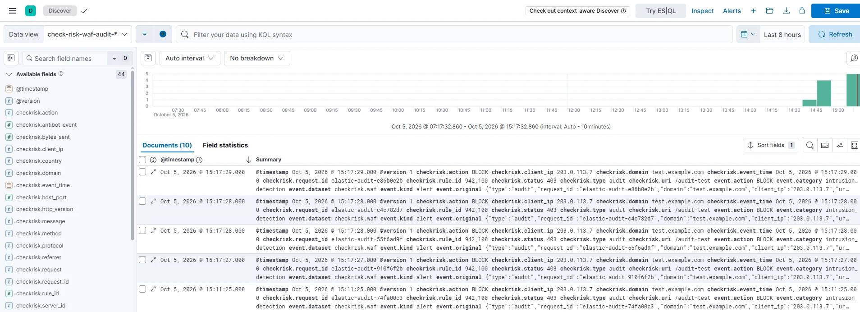Open the Alerts menu item
The width and height of the screenshot is (860, 312).
pyautogui.click(x=732, y=11)
